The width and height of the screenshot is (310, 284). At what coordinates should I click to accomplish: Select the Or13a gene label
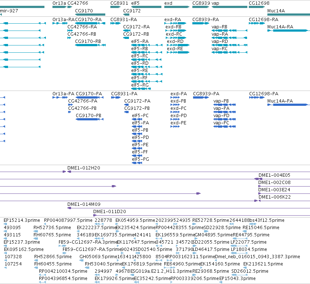(x=59, y=3)
